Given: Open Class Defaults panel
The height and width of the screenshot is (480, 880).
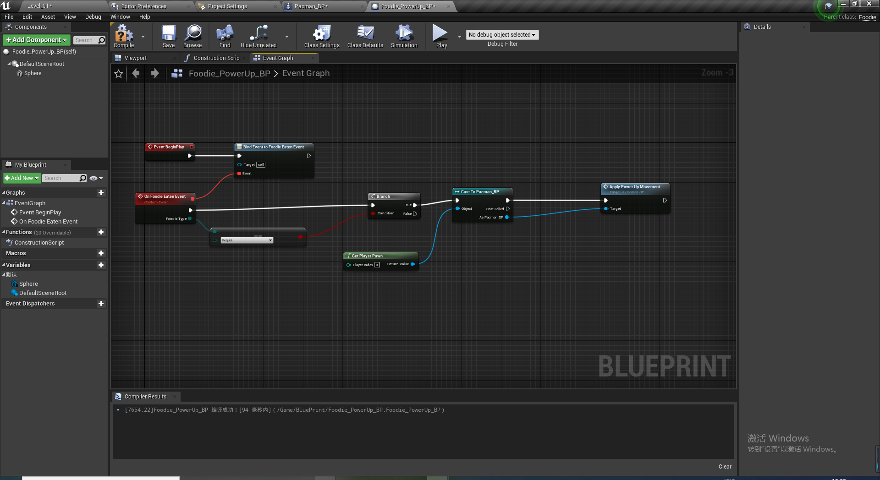Looking at the screenshot, I should [x=365, y=37].
